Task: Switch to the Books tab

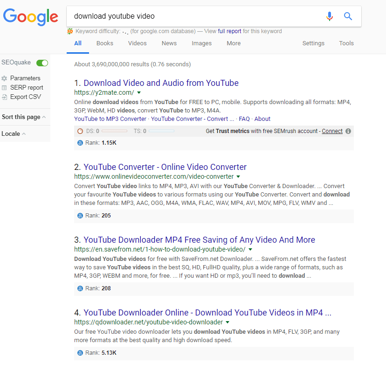Action: (105, 43)
